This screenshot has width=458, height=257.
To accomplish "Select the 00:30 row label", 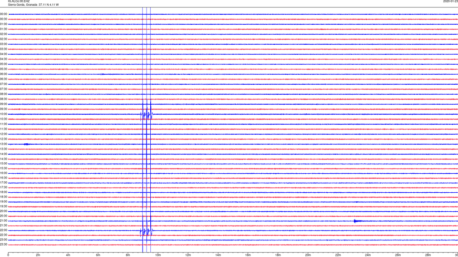I will click(x=3, y=19).
